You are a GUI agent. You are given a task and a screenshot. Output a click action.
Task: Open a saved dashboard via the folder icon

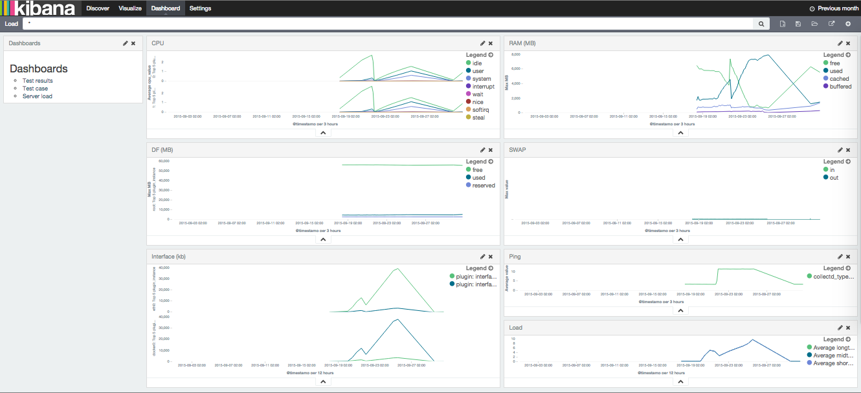point(814,24)
